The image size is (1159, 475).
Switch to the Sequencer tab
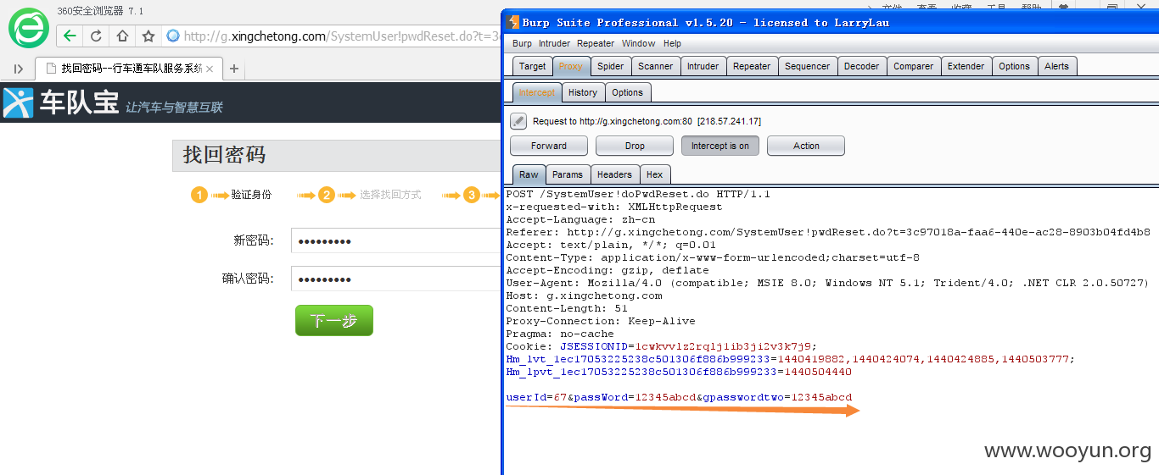point(808,66)
